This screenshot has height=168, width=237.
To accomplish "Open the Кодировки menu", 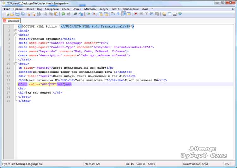I will tap(52, 9).
